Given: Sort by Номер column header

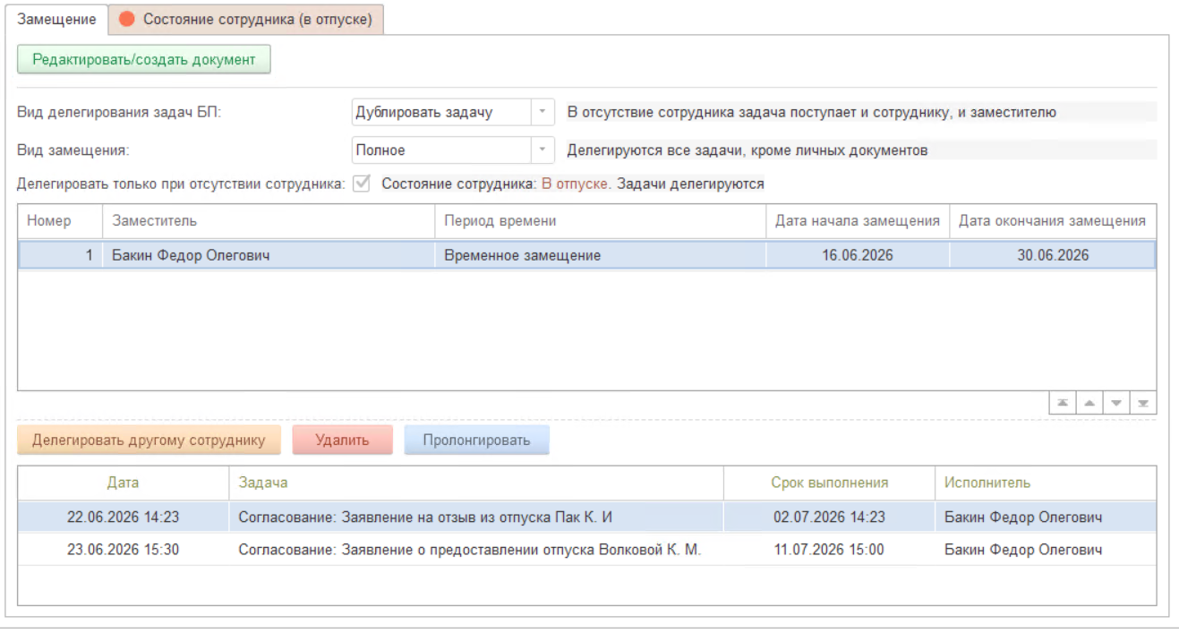Looking at the screenshot, I should tap(60, 221).
